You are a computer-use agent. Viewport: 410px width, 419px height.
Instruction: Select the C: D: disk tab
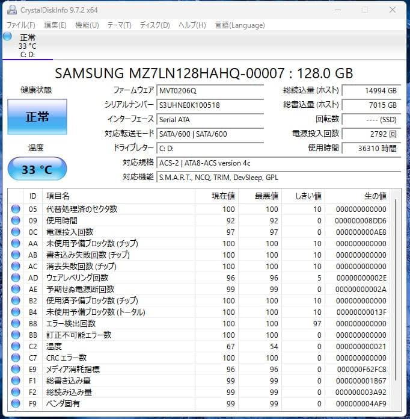[x=28, y=45]
